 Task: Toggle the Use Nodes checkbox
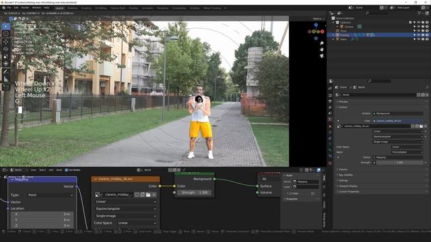click(x=66, y=170)
